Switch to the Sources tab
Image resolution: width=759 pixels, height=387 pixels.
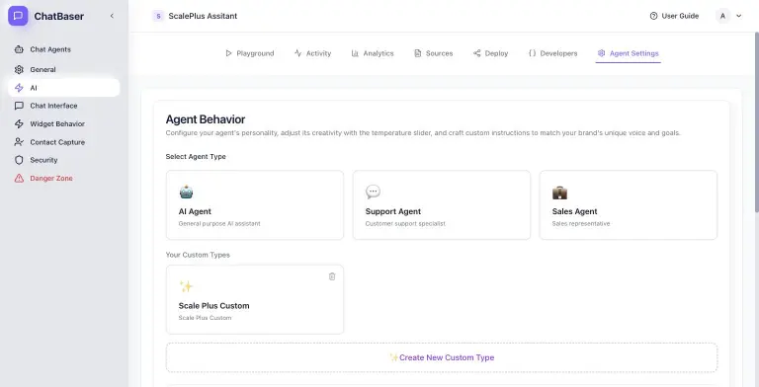click(x=433, y=53)
